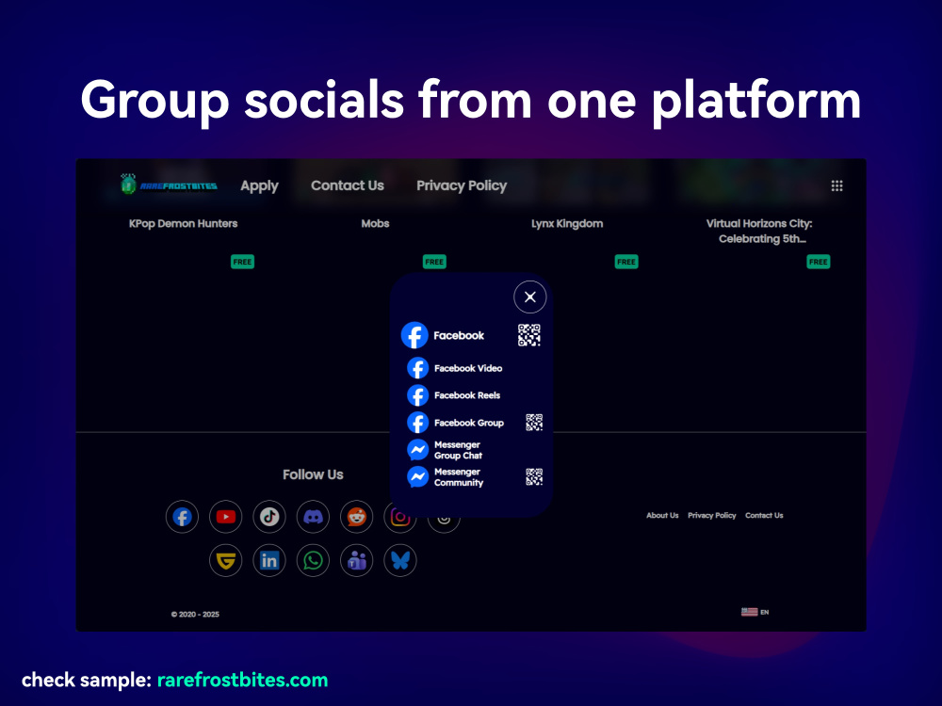The height and width of the screenshot is (706, 942).
Task: Click the Facebook Video icon in popup
Action: pyautogui.click(x=417, y=369)
